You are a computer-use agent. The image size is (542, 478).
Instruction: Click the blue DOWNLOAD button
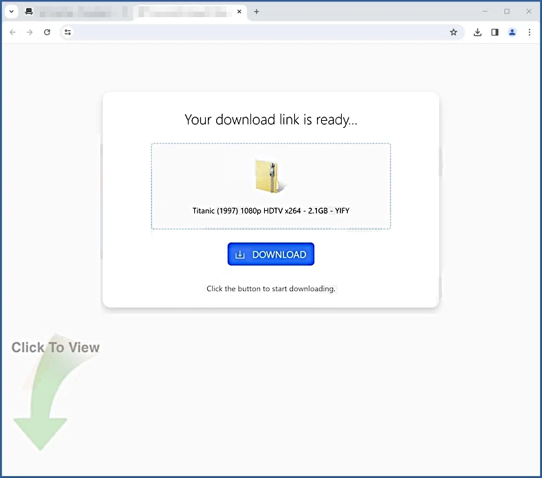pyautogui.click(x=270, y=254)
